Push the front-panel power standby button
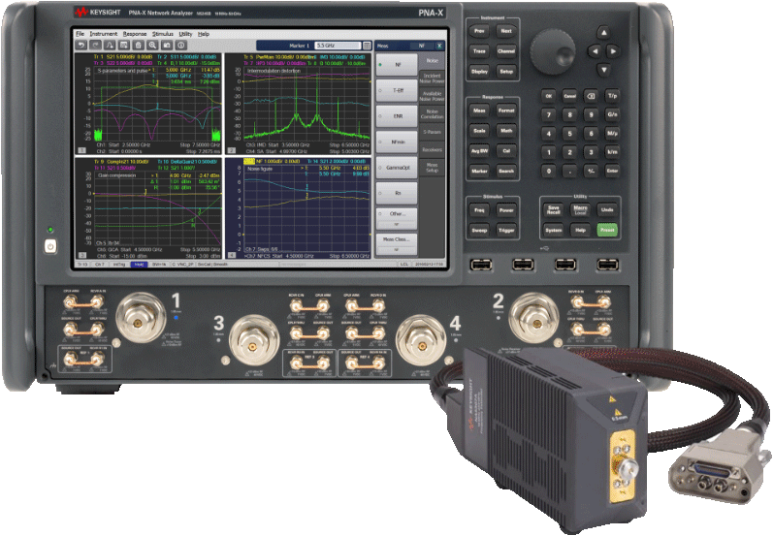Screen dimensions: 773x536 (50, 246)
